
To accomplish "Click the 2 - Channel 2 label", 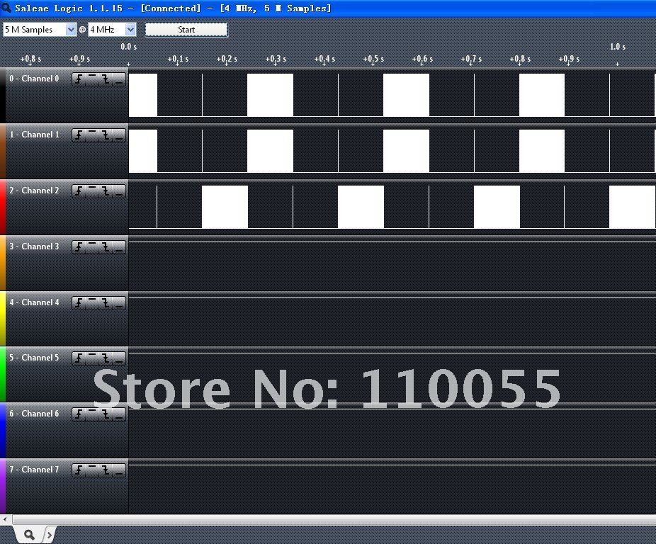I will (x=34, y=191).
